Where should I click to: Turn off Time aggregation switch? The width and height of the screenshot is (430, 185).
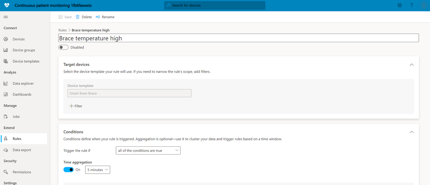pyautogui.click(x=68, y=170)
